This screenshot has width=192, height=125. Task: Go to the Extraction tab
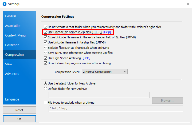pos(12,45)
